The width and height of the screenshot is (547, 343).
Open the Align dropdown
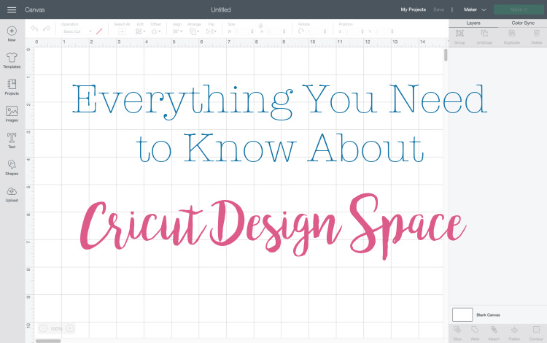coord(177,31)
